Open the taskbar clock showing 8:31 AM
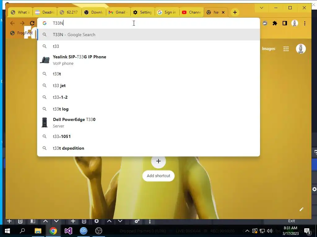This screenshot has height=237, width=317. click(x=290, y=231)
